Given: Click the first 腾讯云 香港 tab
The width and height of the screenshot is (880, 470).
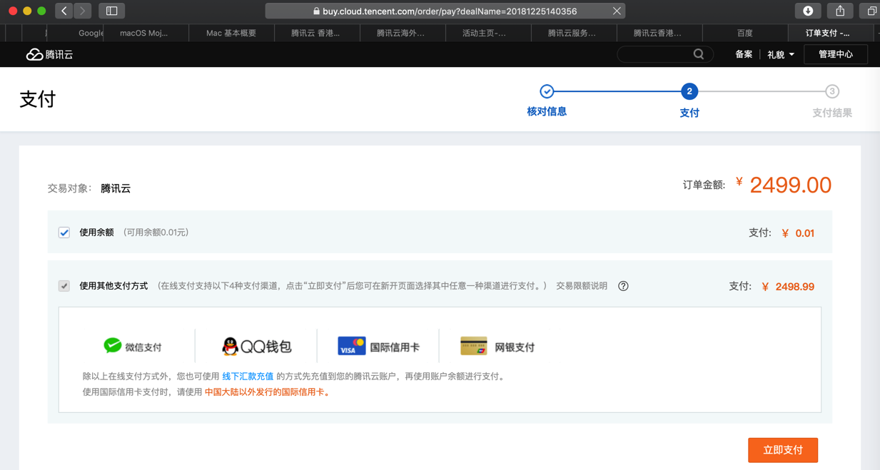Looking at the screenshot, I should 316,33.
